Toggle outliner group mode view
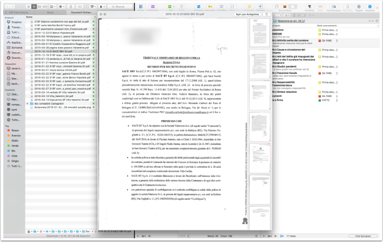Screen dimensions: 383x242 [293, 7]
